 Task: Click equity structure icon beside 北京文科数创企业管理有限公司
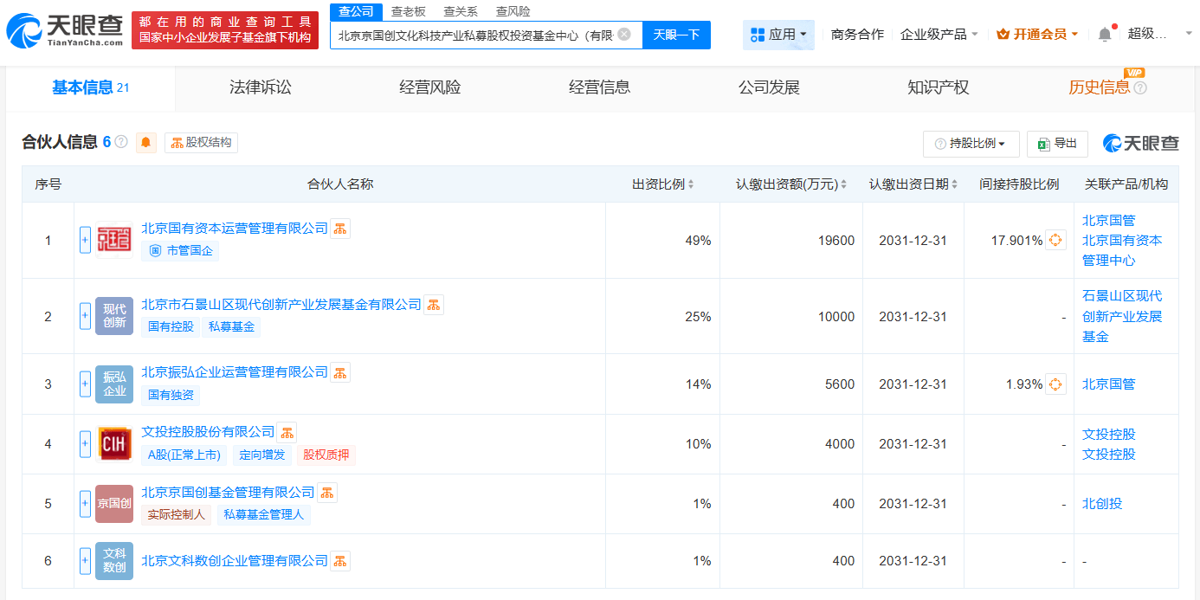tap(340, 561)
